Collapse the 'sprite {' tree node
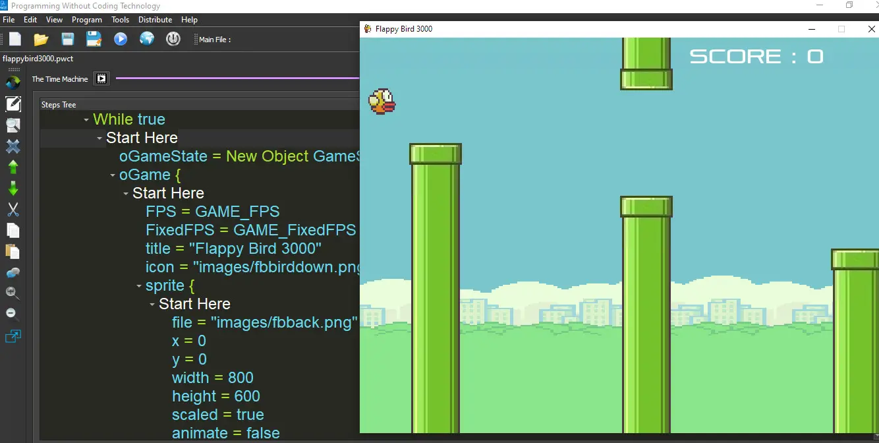 point(139,286)
